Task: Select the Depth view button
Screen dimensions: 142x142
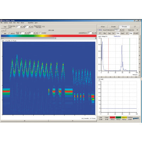Action: 122,33
